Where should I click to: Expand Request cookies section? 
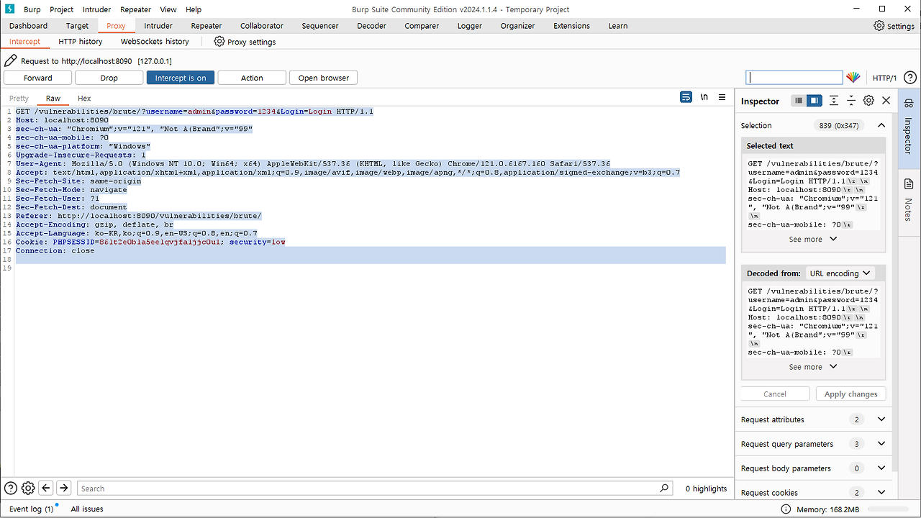pos(881,493)
